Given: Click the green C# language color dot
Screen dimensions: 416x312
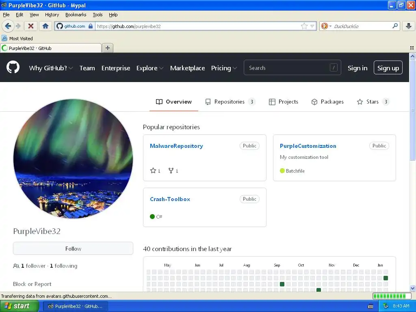Looking at the screenshot, I should tap(152, 217).
